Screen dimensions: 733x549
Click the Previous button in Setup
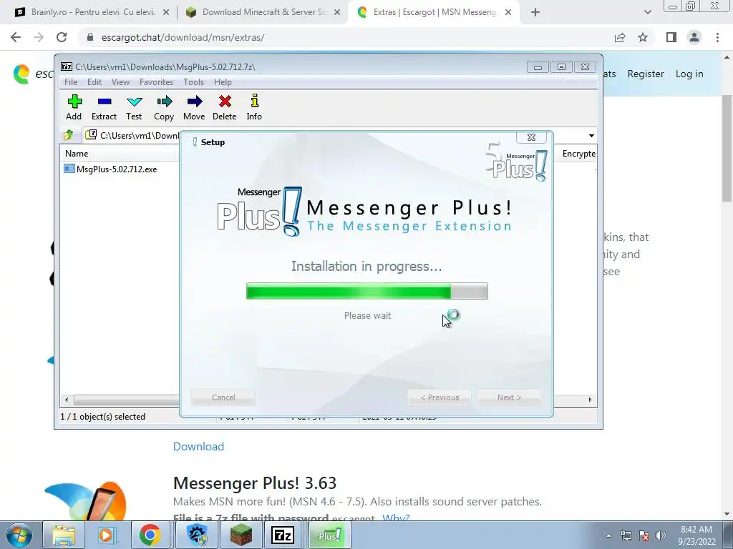440,397
